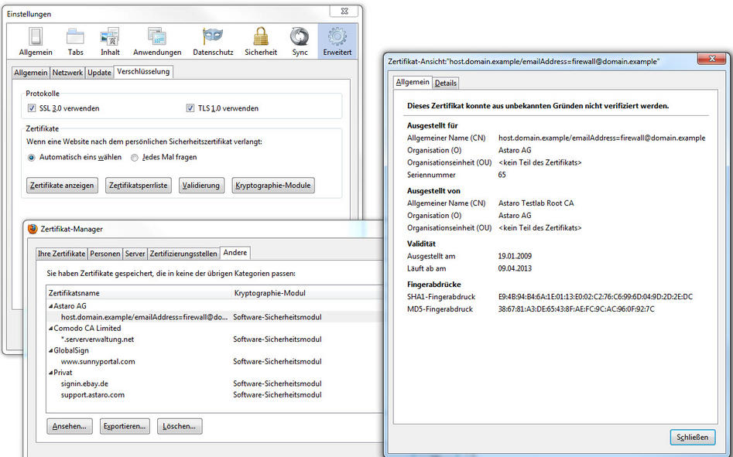This screenshot has height=457, width=733.
Task: Click the Ansehen... button
Action: click(70, 426)
